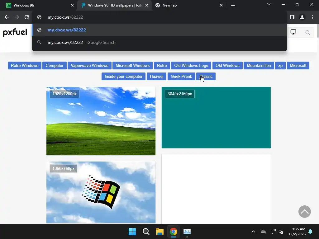The image size is (319, 239).
Task: Click the Microsoft tag
Action: pos(298,65)
